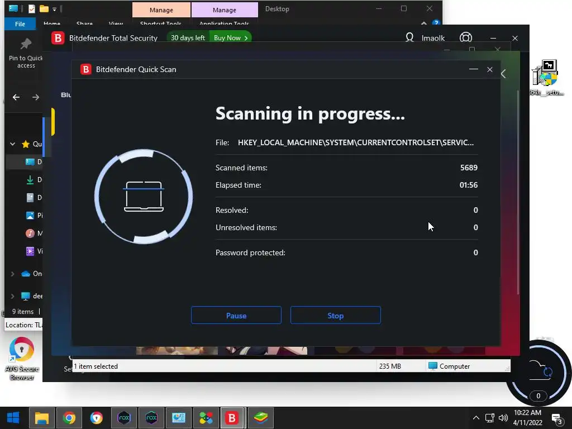Click the scrollbar in Bitdefender main window
Screen dimensions: 572x429
pyautogui.click(x=518, y=192)
